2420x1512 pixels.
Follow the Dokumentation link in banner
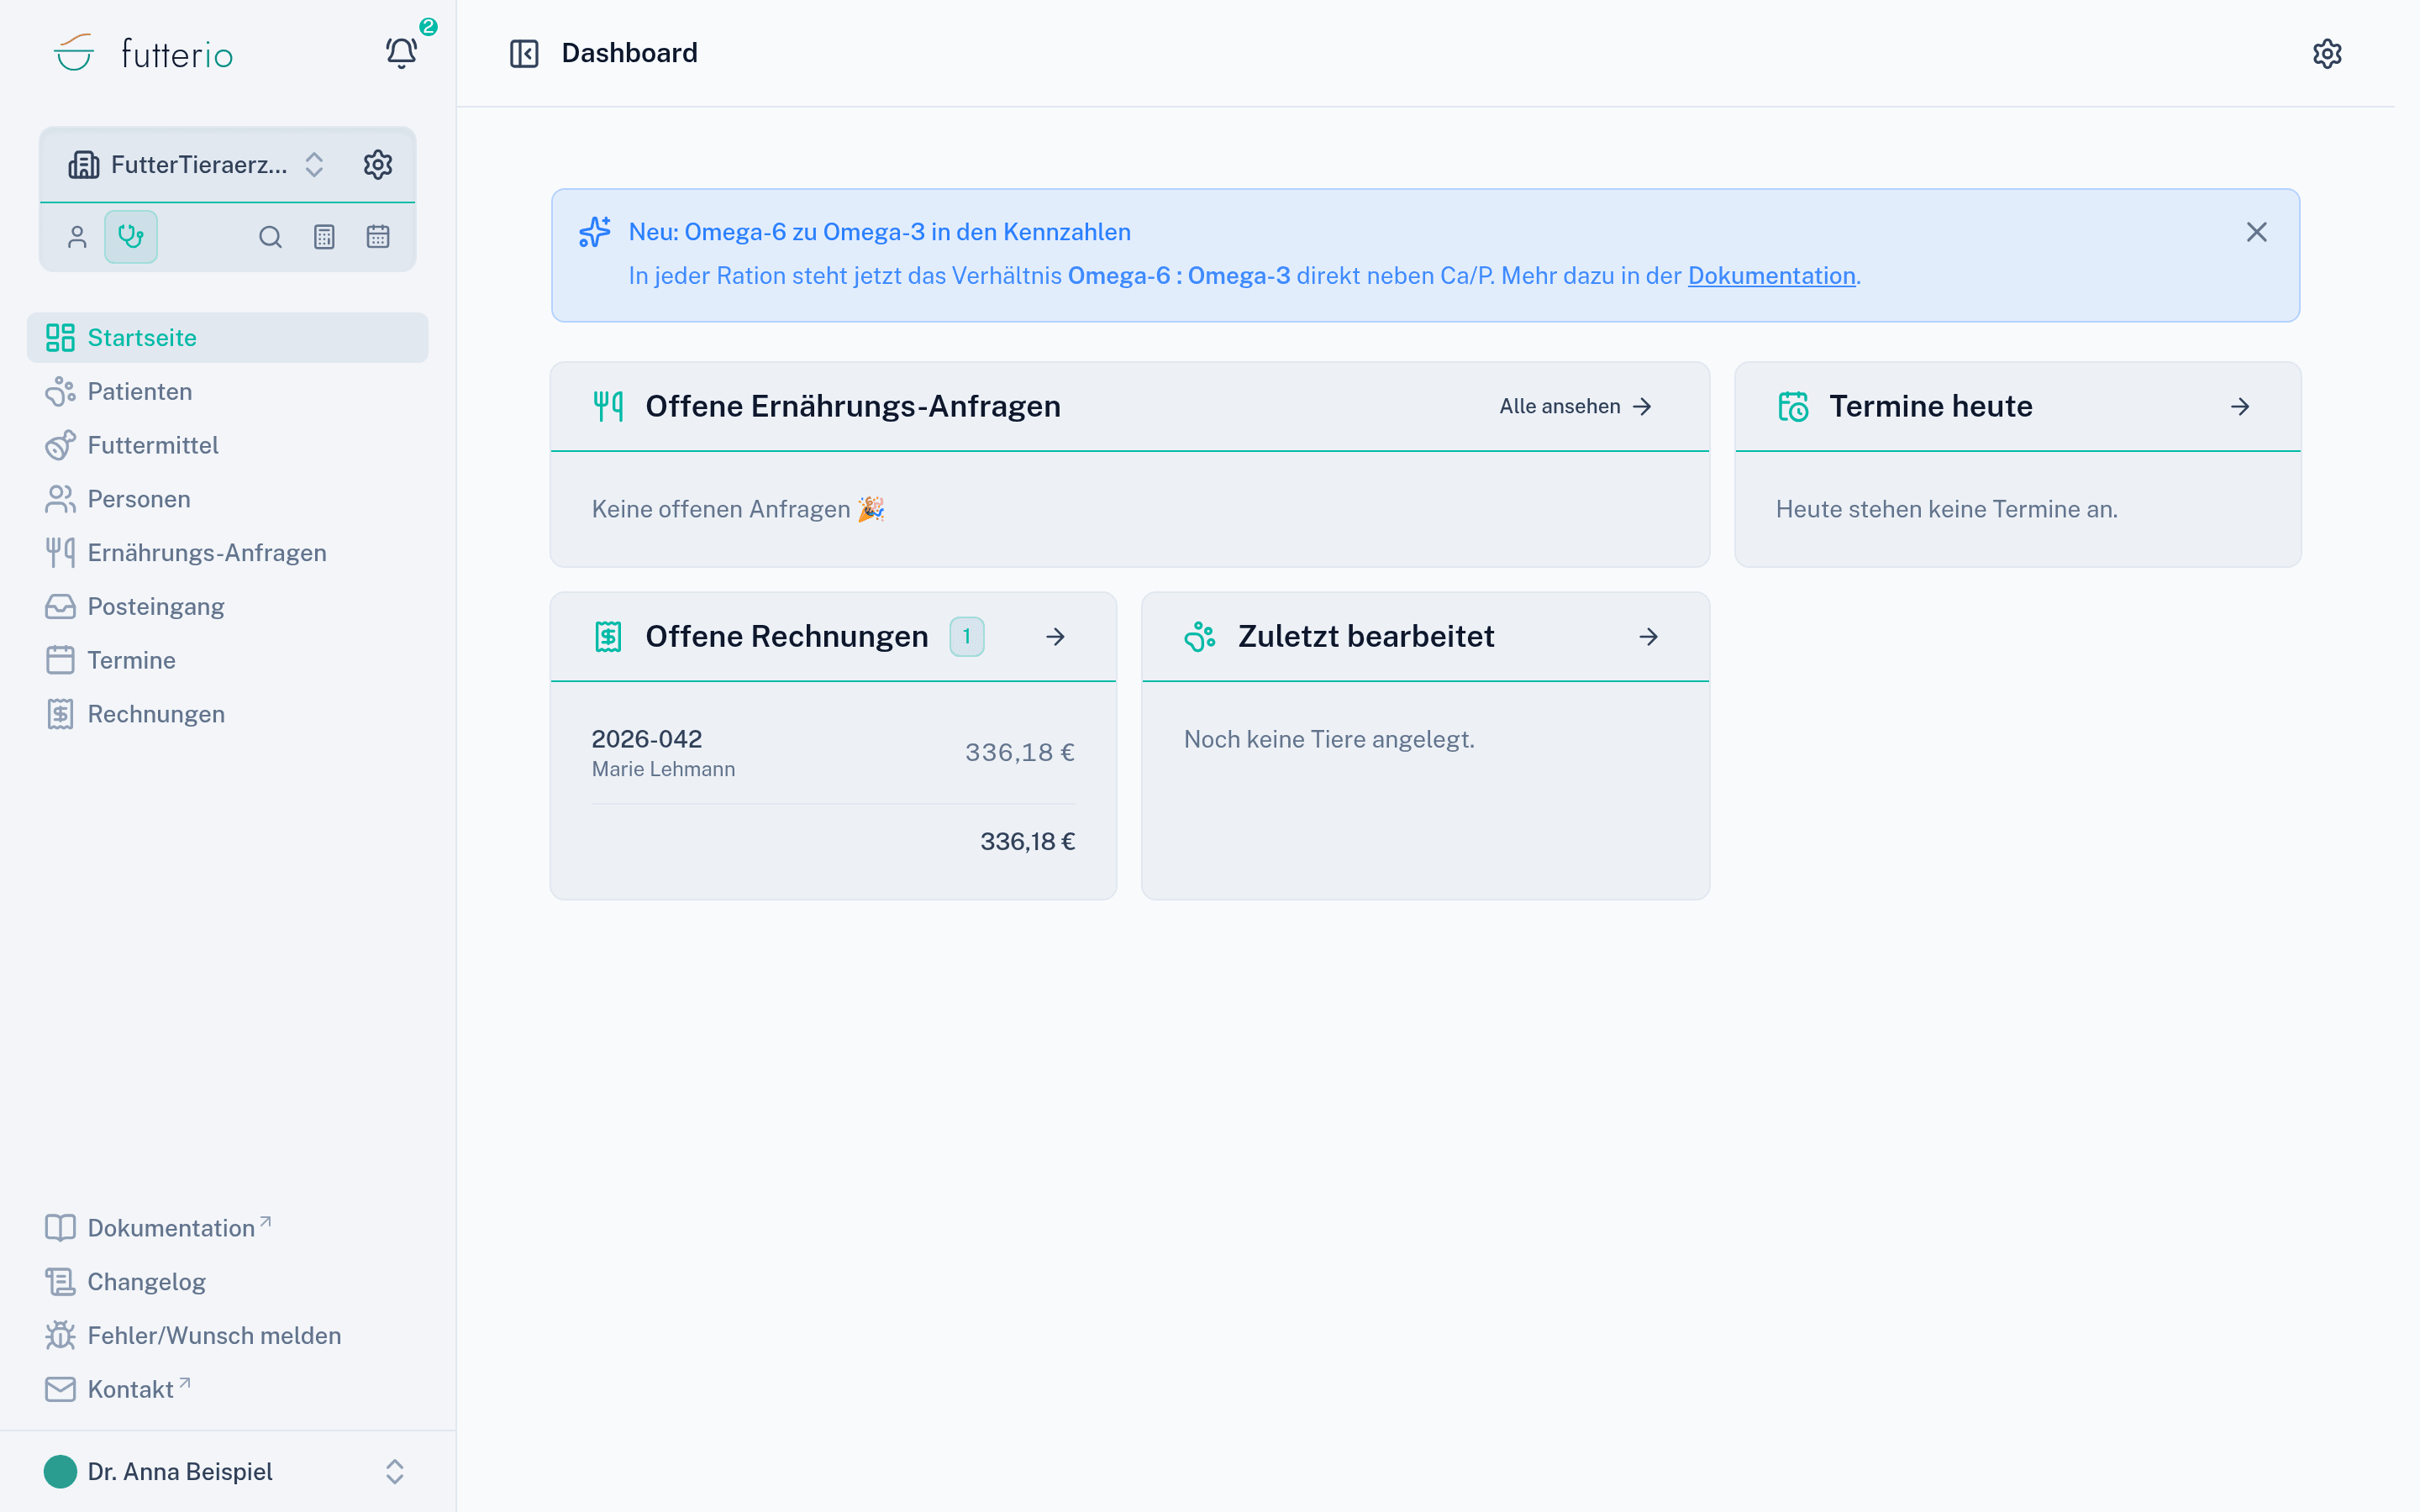click(x=1771, y=276)
